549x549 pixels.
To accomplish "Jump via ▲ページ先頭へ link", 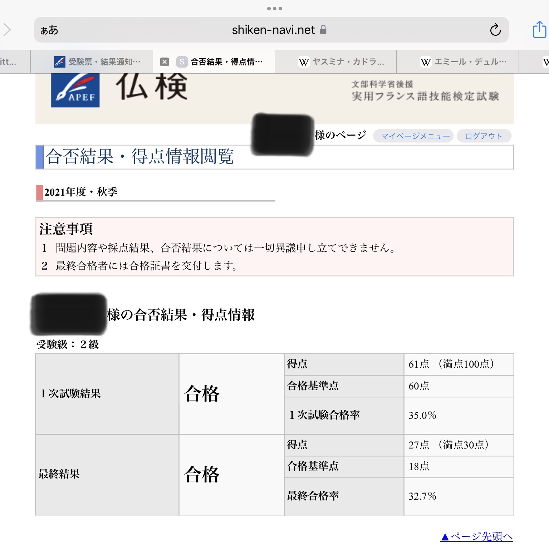I will point(476,536).
